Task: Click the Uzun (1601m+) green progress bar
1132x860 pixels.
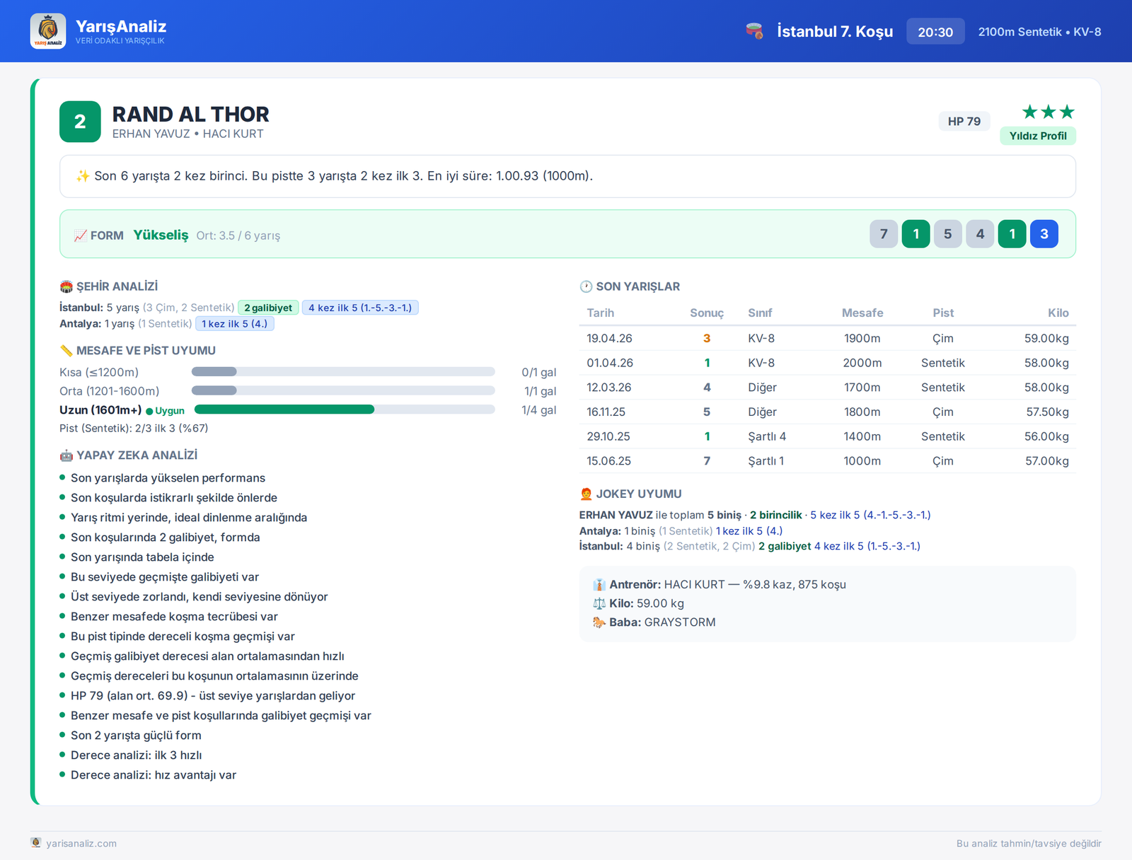Action: tap(345, 409)
